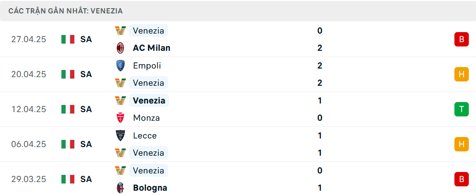This screenshot has height=195, width=476.
Task: Click the Monza club crest
Action: pos(120,118)
